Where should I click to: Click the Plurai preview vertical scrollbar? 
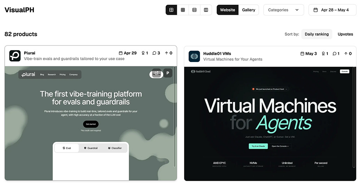point(174,117)
